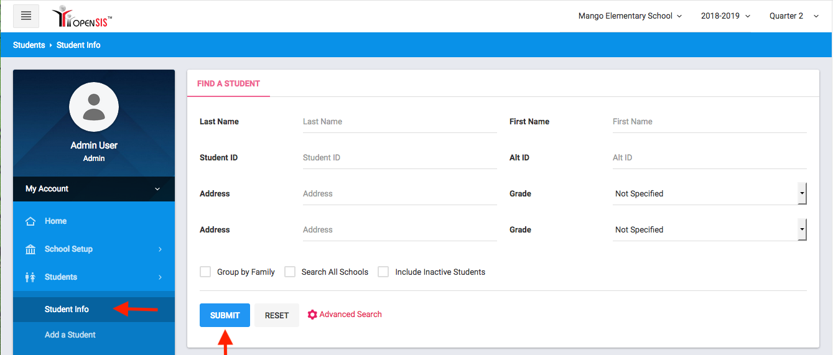Screen dimensions: 833x355
Task: Click the hamburger menu icon
Action: 26,16
